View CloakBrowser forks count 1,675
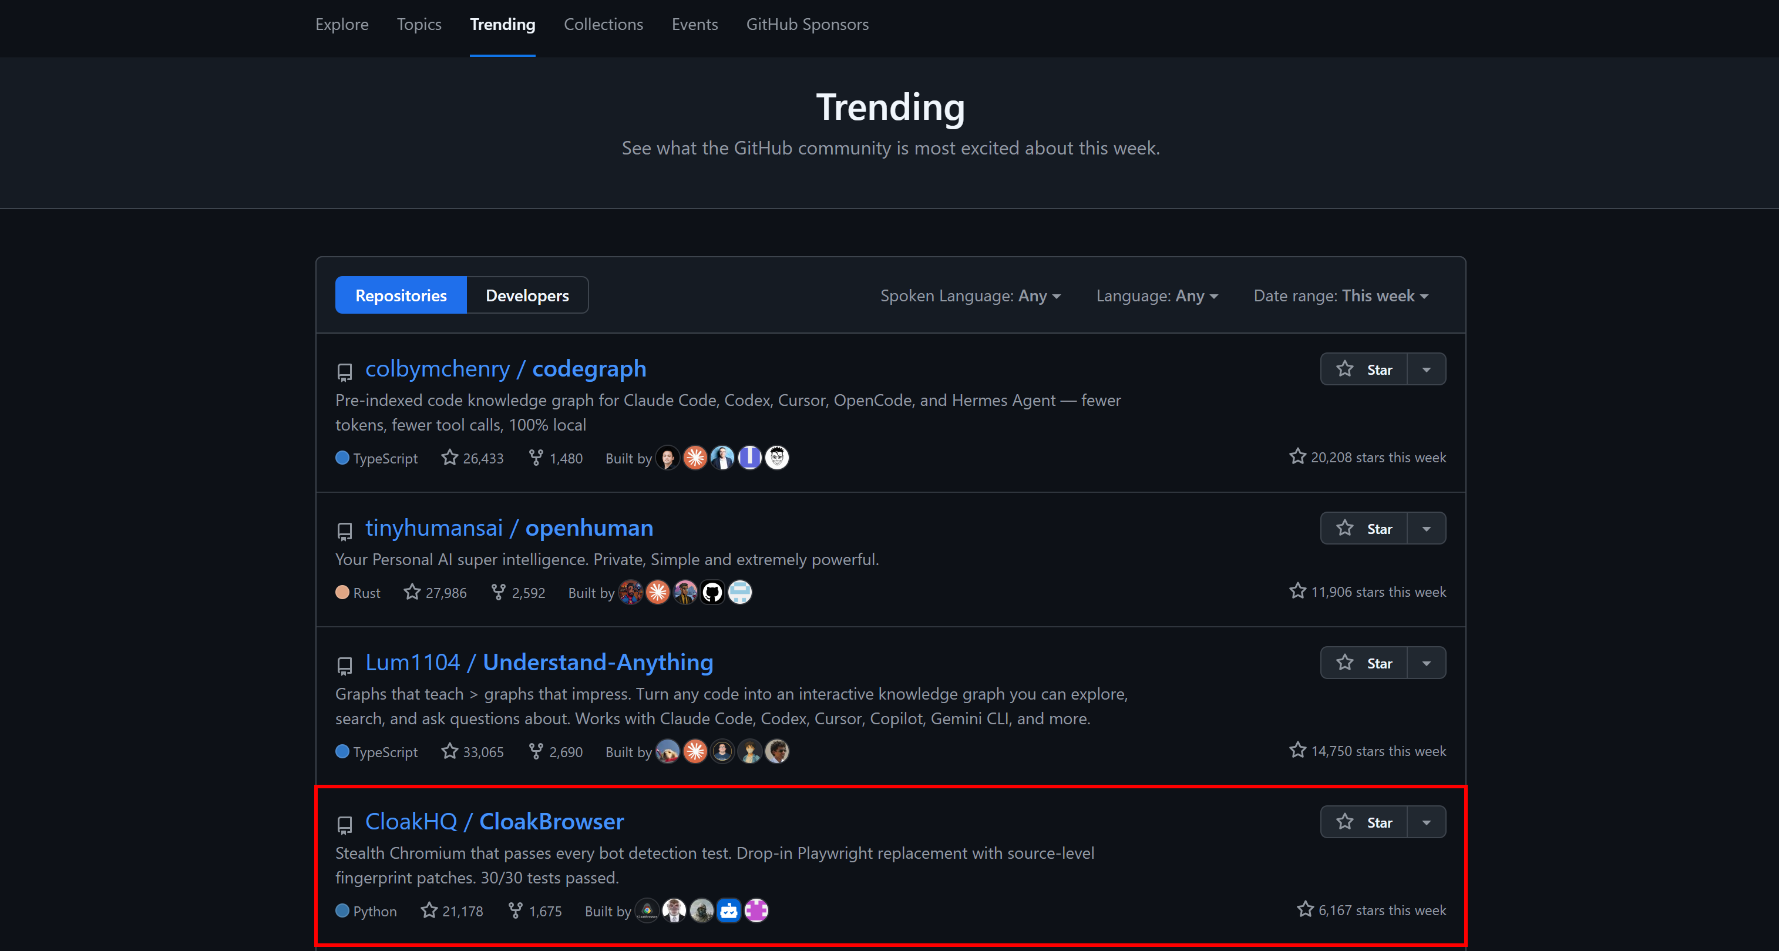Viewport: 1779px width, 951px height. [535, 911]
